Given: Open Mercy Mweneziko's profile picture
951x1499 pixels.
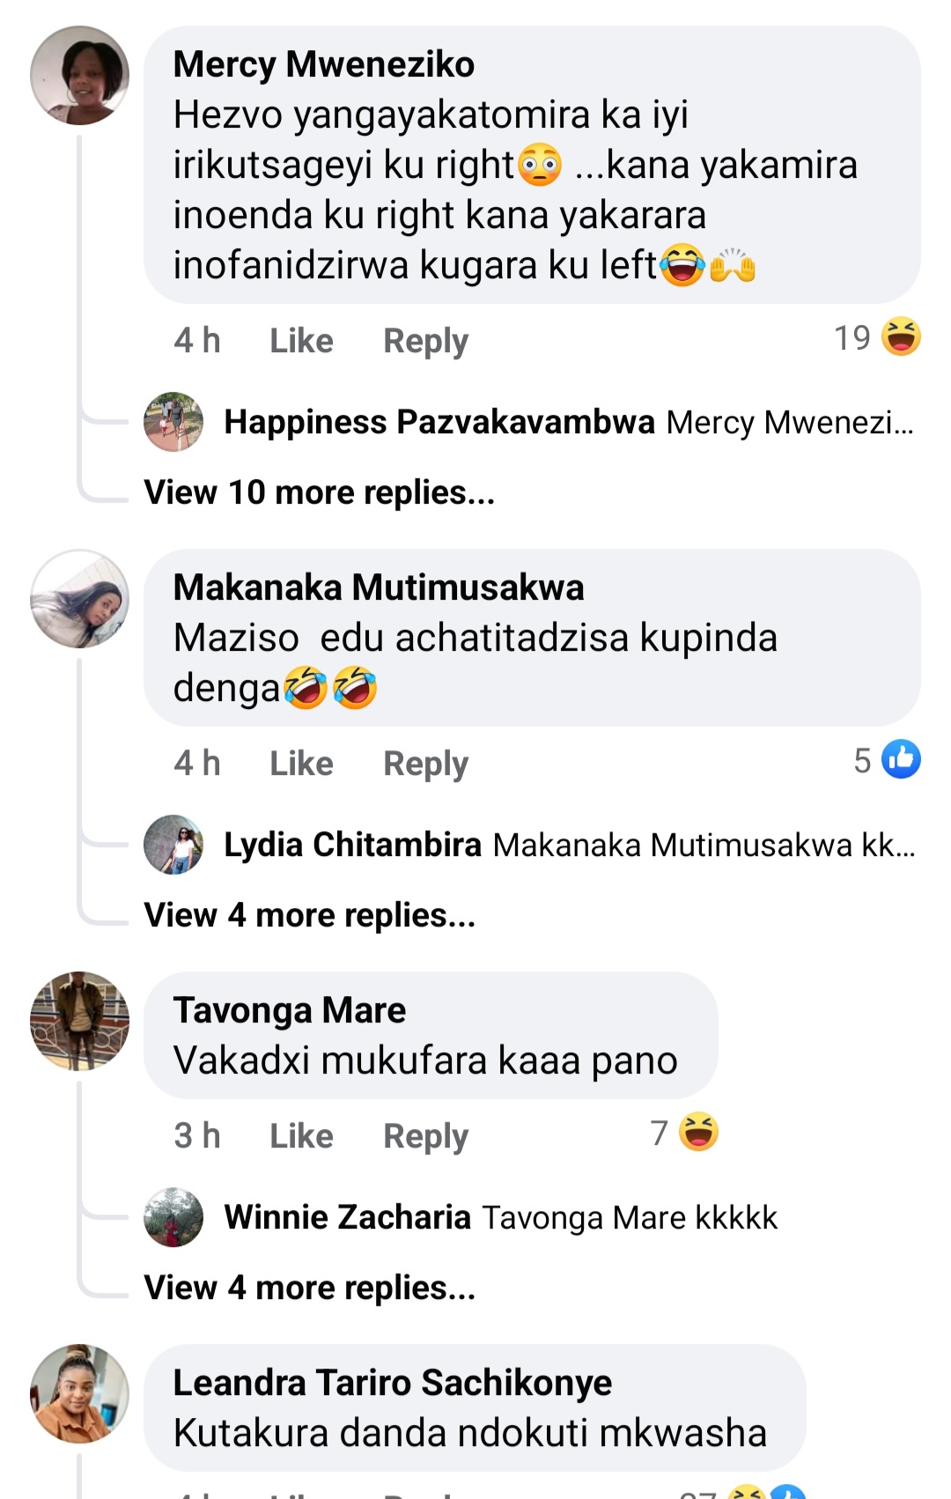Looking at the screenshot, I should tap(79, 76).
